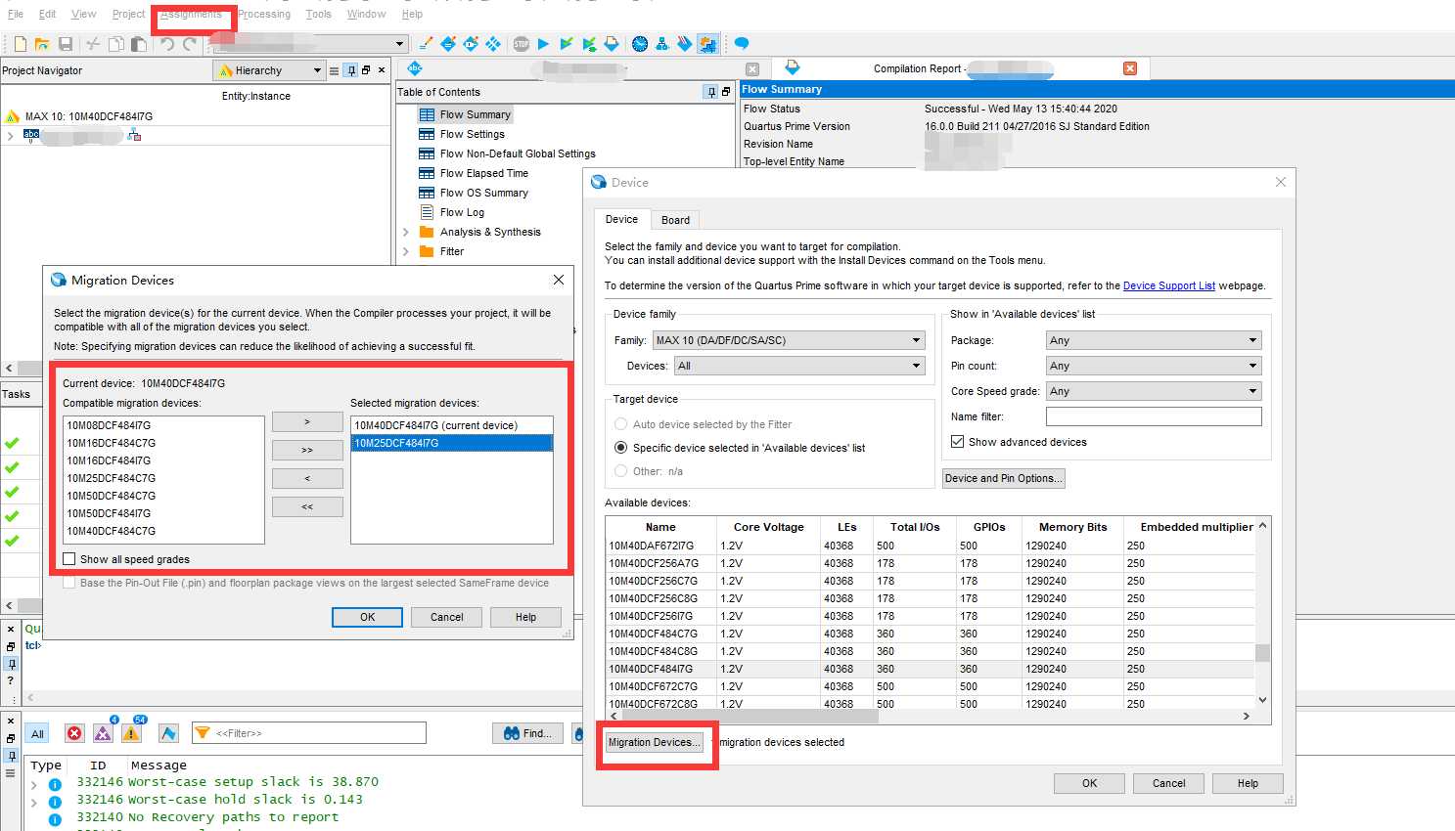Switch to the Board tab
This screenshot has width=1455, height=831.
pyautogui.click(x=675, y=220)
